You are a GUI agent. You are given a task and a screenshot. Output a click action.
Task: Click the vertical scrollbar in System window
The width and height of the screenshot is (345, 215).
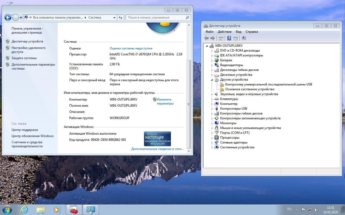click(x=189, y=104)
